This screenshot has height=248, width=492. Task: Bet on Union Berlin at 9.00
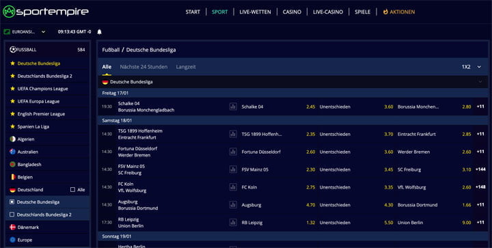point(435,223)
